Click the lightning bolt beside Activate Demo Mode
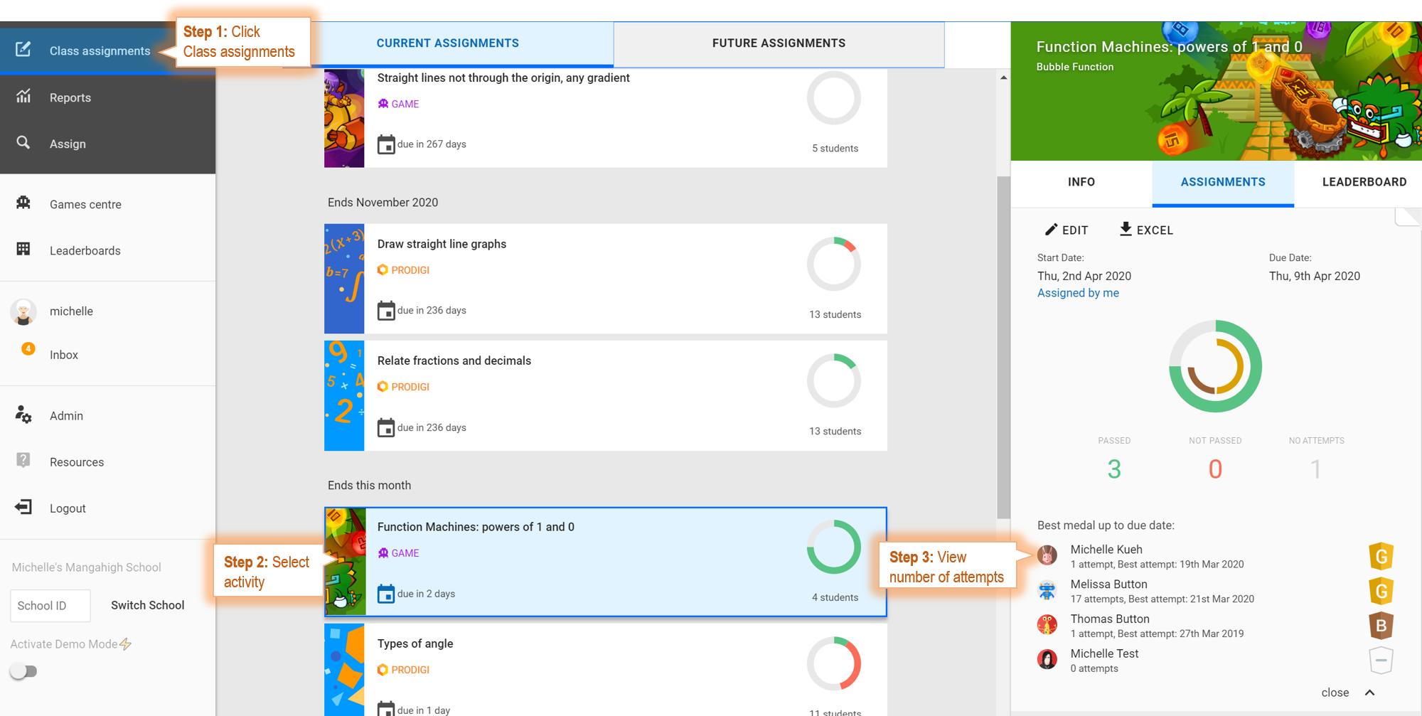Image resolution: width=1422 pixels, height=716 pixels. coord(126,644)
